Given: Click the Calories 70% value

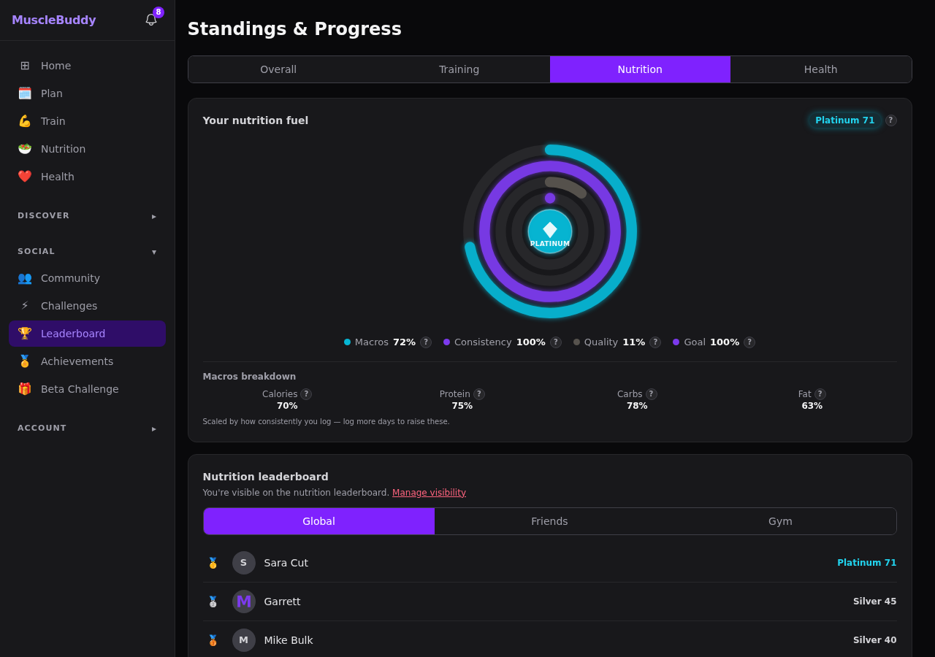Looking at the screenshot, I should coord(287,406).
